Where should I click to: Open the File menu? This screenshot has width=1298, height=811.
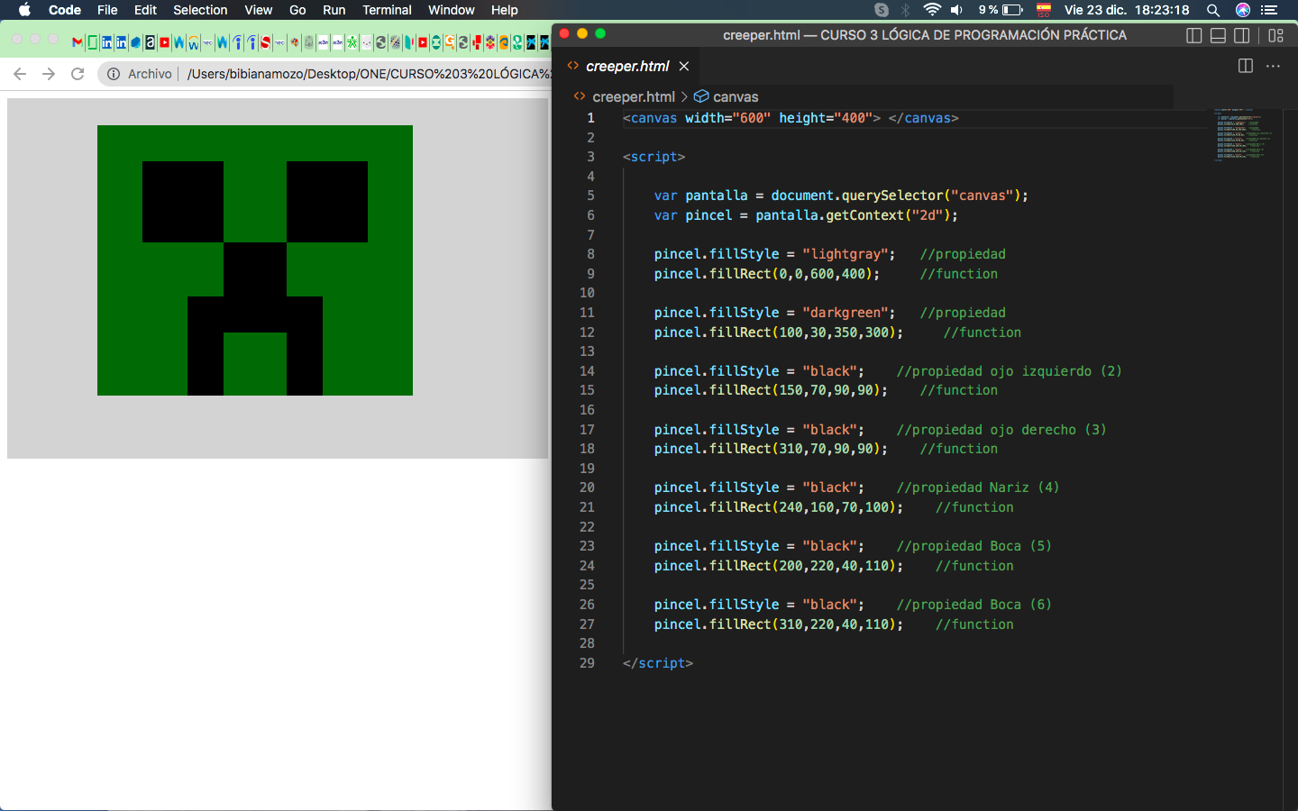(107, 10)
